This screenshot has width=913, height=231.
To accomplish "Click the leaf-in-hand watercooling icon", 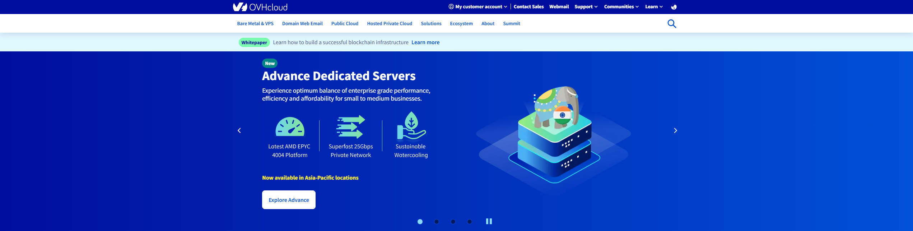I will click(411, 126).
